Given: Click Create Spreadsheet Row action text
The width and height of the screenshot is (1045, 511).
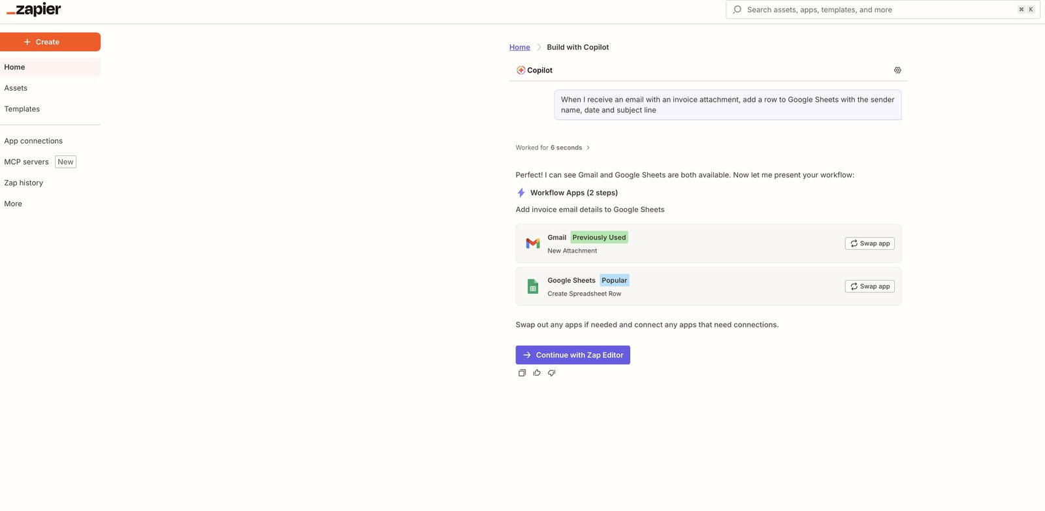Looking at the screenshot, I should [x=585, y=294].
